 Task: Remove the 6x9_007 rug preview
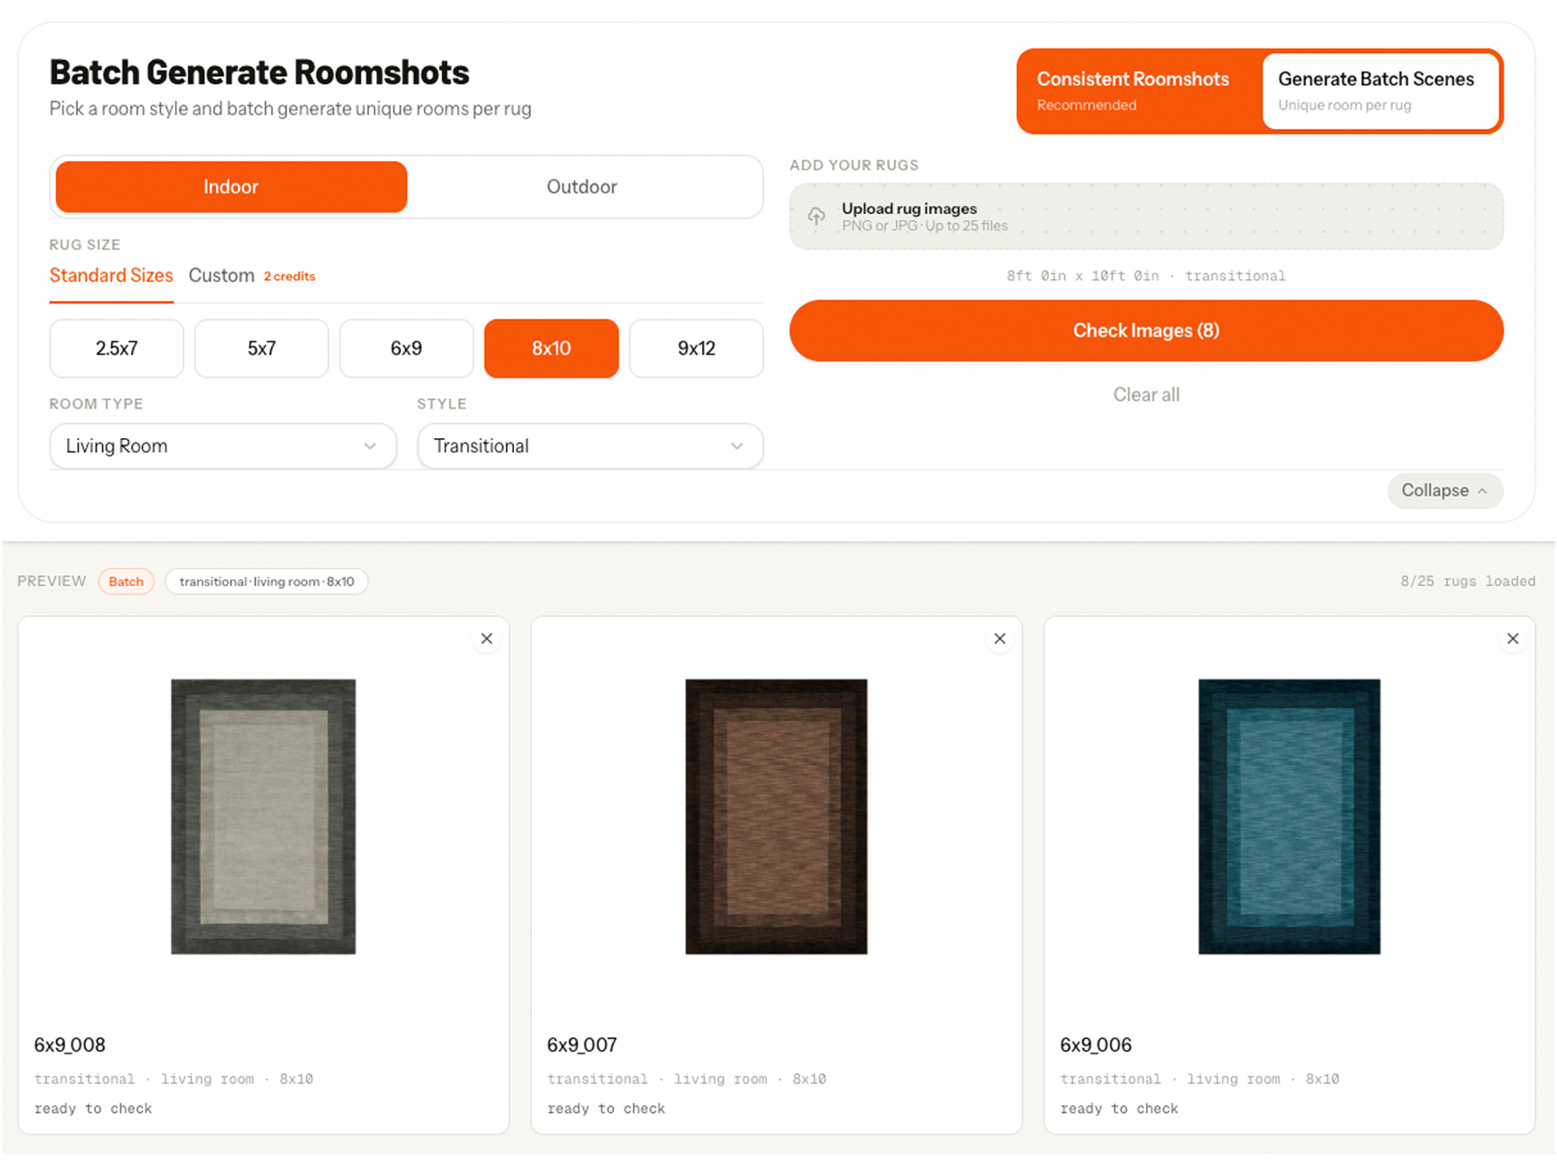click(1000, 638)
